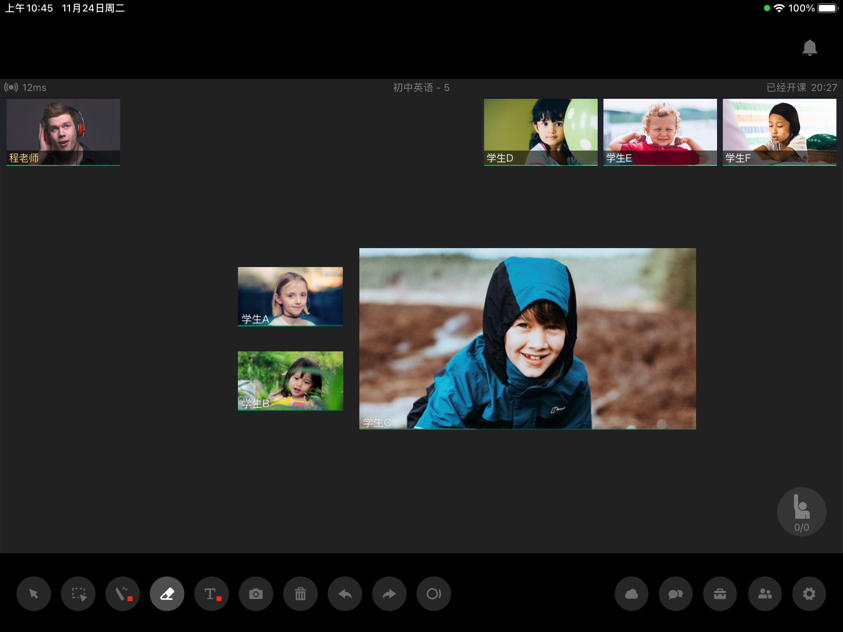Image resolution: width=843 pixels, height=632 pixels.
Task: Activate the eraser tool
Action: click(x=167, y=594)
